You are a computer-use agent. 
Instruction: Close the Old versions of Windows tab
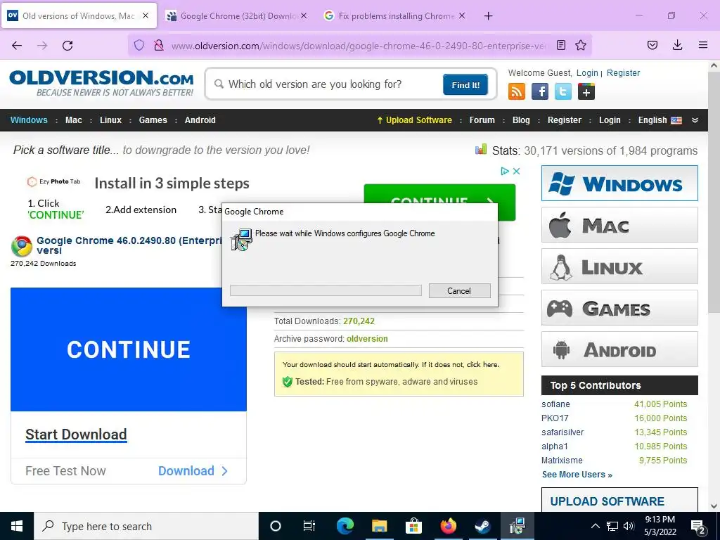[x=145, y=15]
